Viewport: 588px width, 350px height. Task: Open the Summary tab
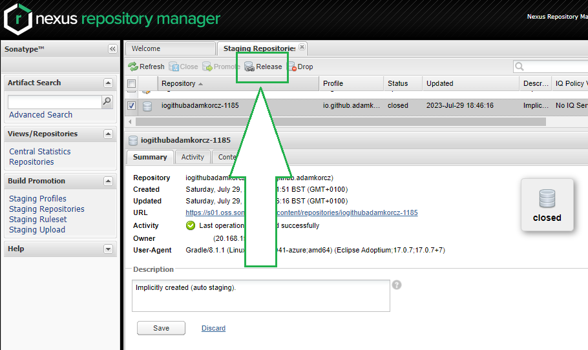[x=150, y=157]
